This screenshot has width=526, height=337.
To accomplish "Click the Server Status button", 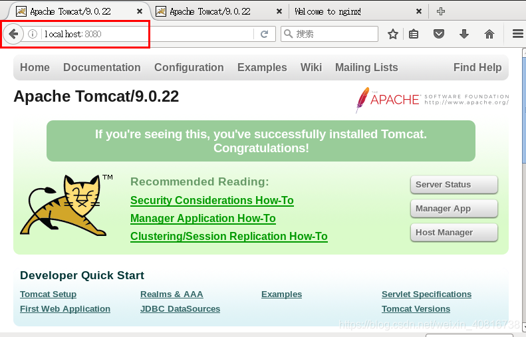I will [x=454, y=184].
